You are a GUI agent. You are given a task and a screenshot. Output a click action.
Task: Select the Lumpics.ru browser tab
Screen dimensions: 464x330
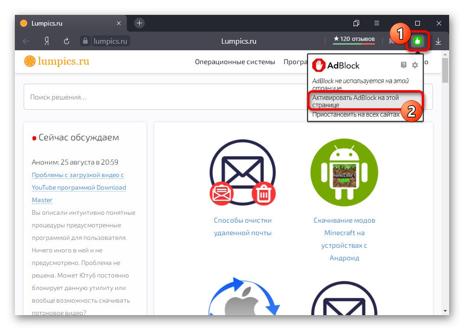[71, 23]
